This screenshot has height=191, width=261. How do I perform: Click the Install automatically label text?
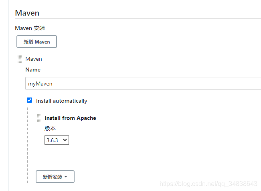click(62, 101)
